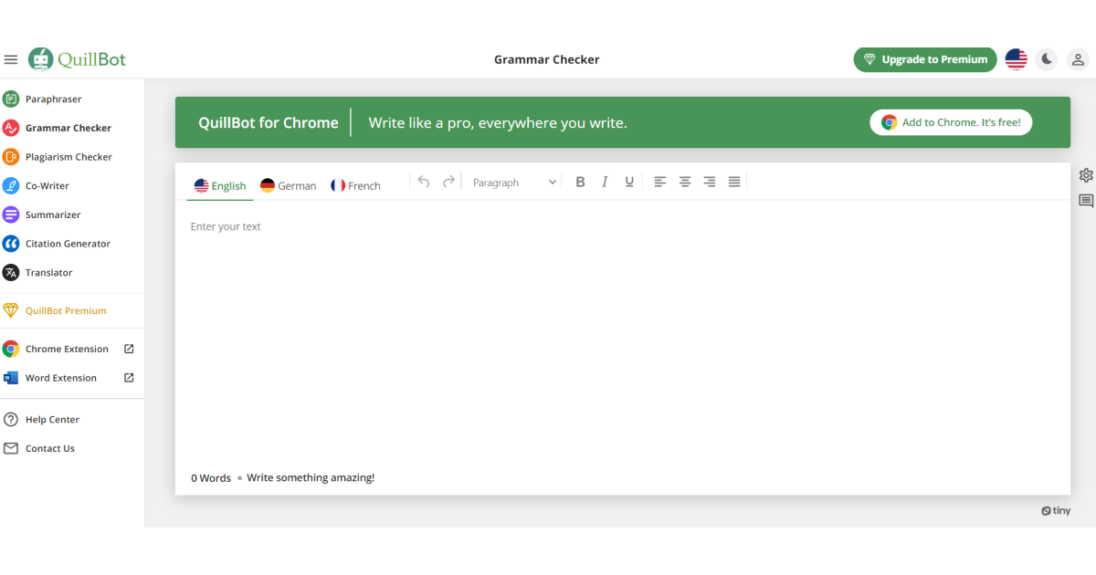Open the Paragraph style dropdown
Viewport: 1096px width, 575px height.
tap(514, 183)
